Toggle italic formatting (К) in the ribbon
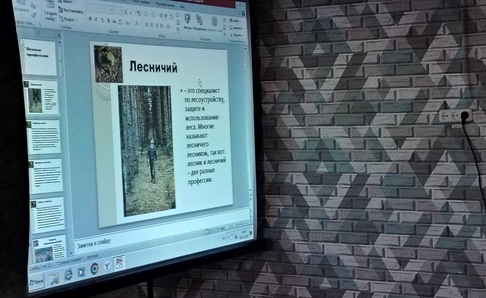This screenshot has height=298, width=486. tap(96, 19)
